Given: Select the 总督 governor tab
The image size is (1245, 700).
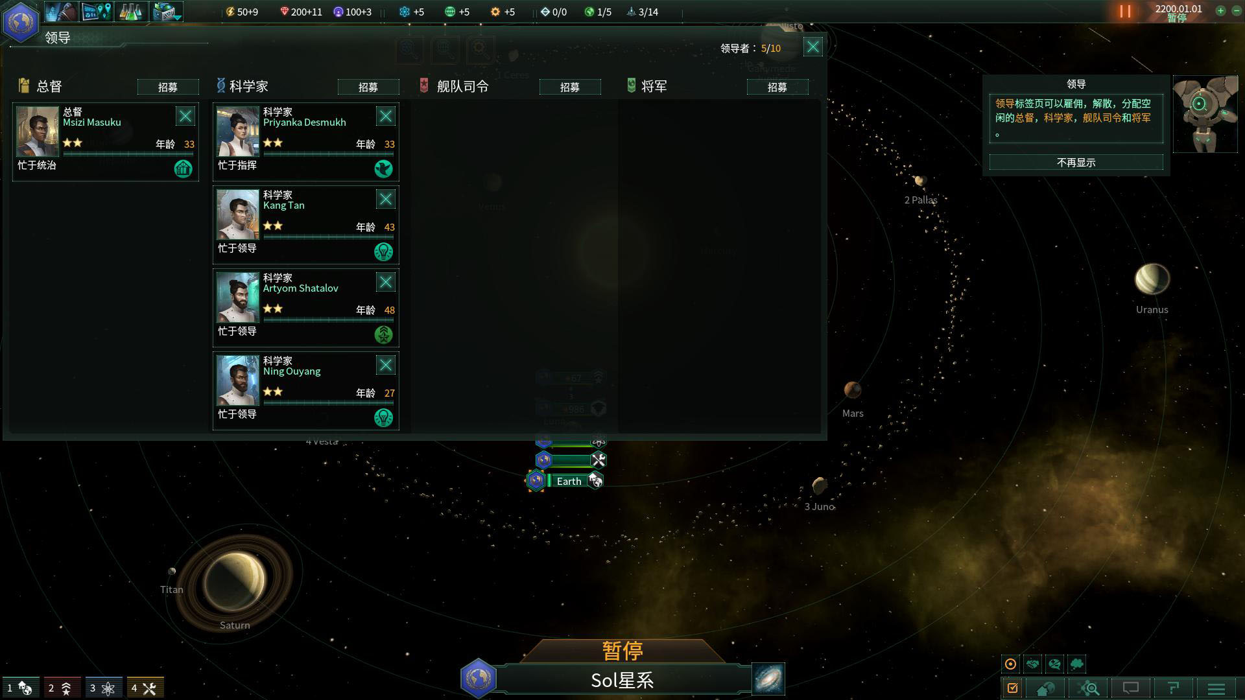Looking at the screenshot, I should pos(47,86).
